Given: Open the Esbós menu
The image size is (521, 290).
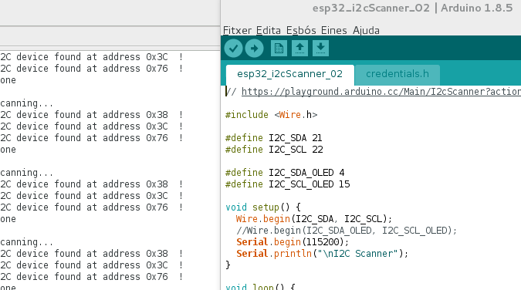Looking at the screenshot, I should click(x=301, y=30).
